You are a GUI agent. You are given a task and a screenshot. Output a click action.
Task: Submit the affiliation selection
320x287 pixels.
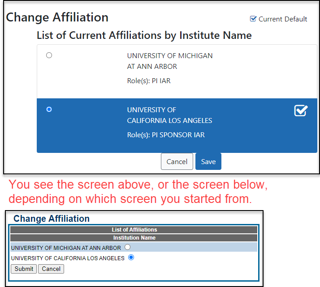pos(24,269)
